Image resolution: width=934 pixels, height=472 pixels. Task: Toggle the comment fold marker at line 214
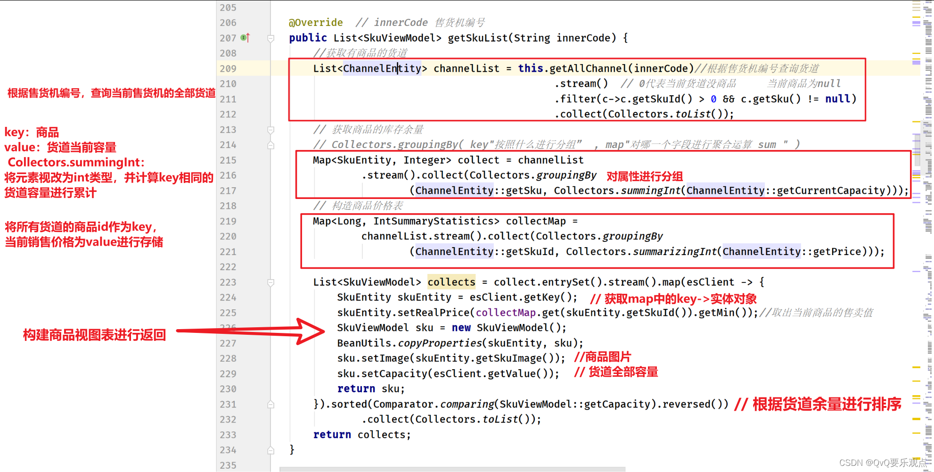click(271, 145)
